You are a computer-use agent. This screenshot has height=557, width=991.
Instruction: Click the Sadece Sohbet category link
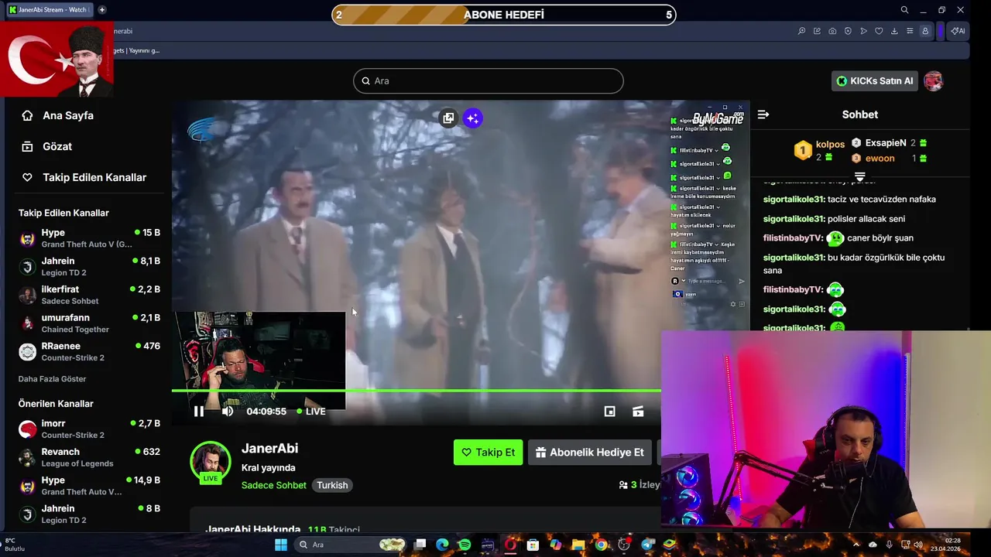click(x=274, y=485)
